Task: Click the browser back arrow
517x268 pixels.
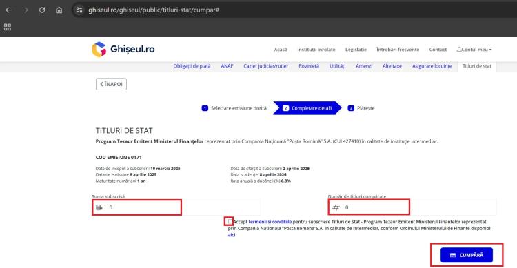Action: (8, 10)
